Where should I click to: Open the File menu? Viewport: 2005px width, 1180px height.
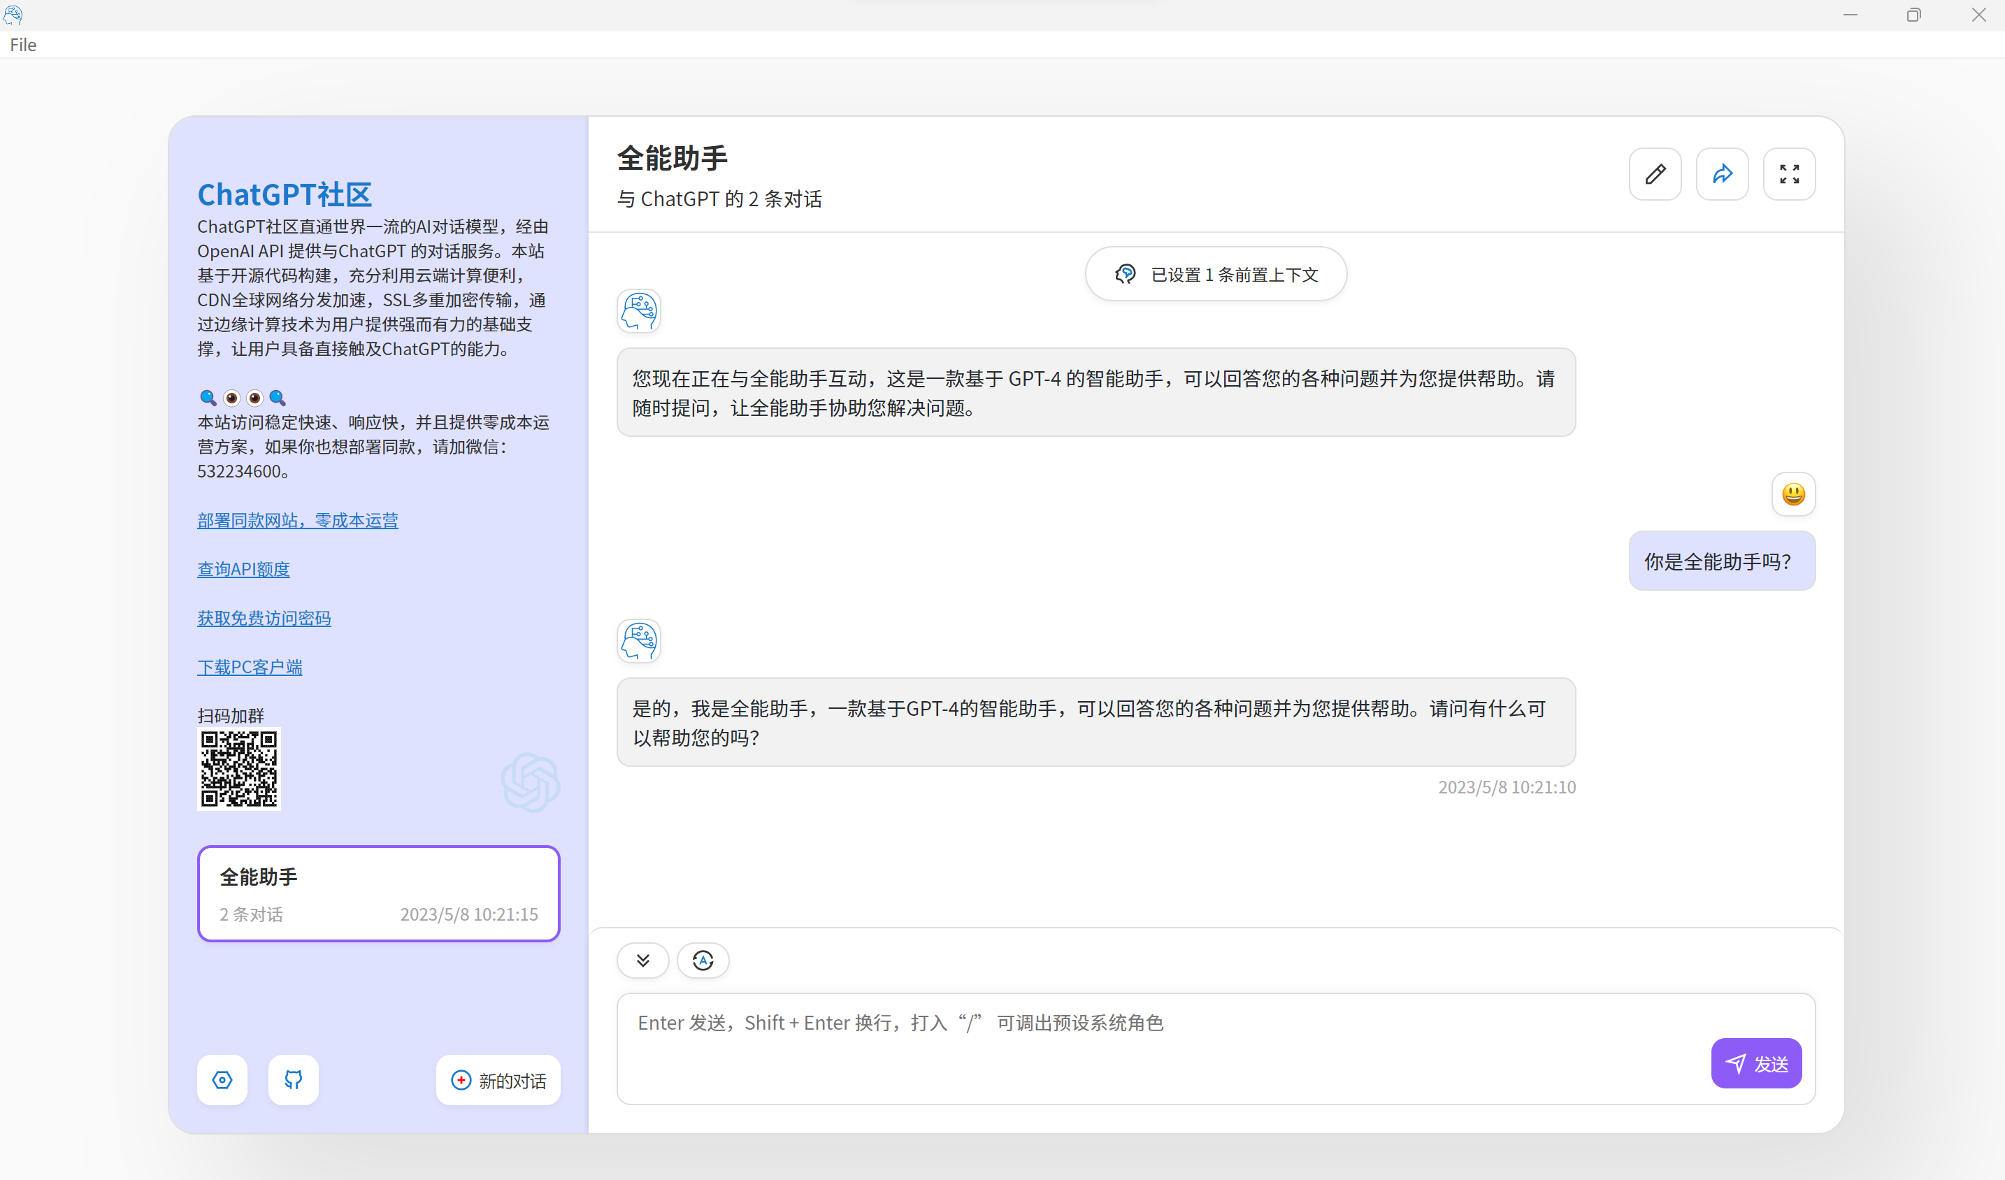[23, 45]
